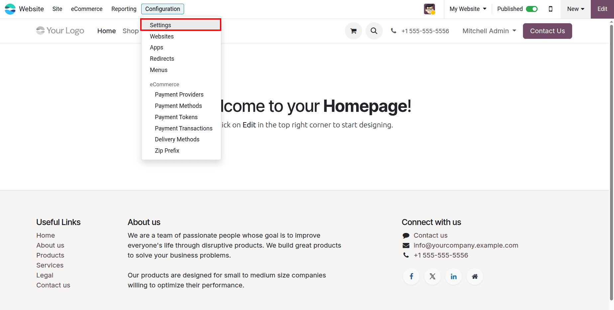Open the Reporting menu
Screen dimensions: 614x310
click(x=124, y=9)
